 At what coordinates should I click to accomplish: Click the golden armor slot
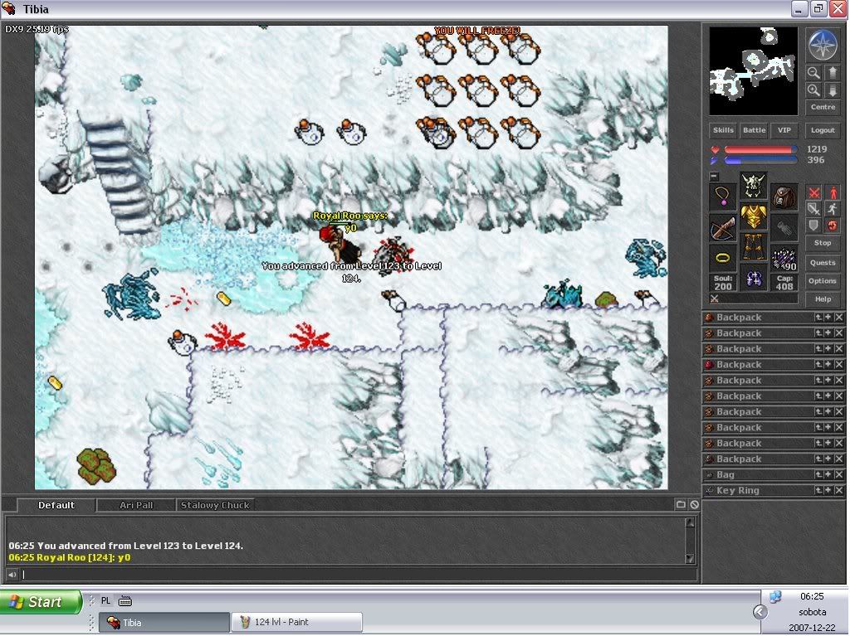(x=754, y=216)
